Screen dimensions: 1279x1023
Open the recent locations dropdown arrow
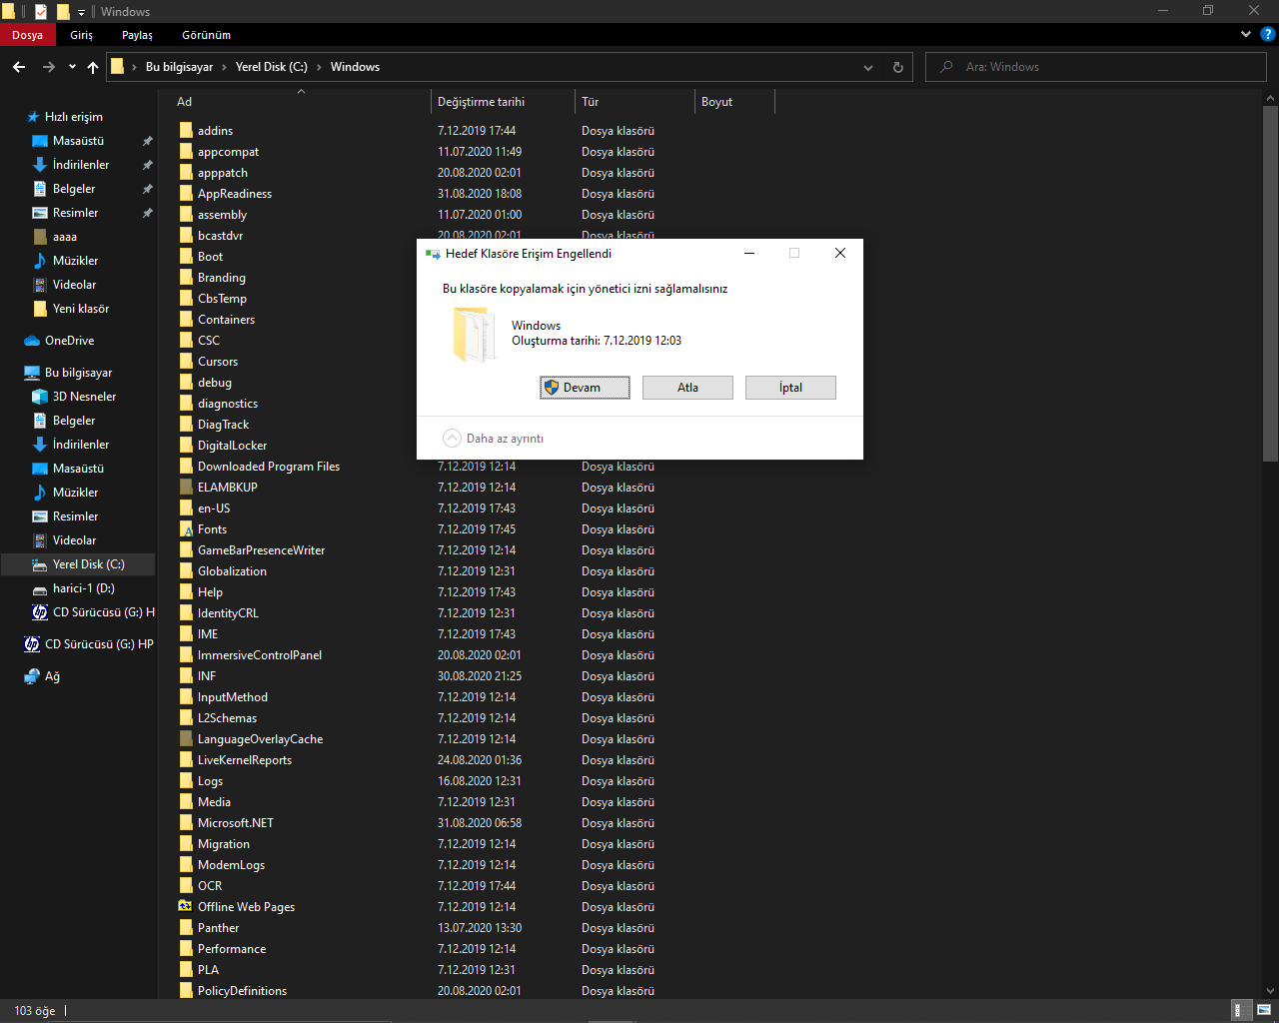(x=72, y=67)
